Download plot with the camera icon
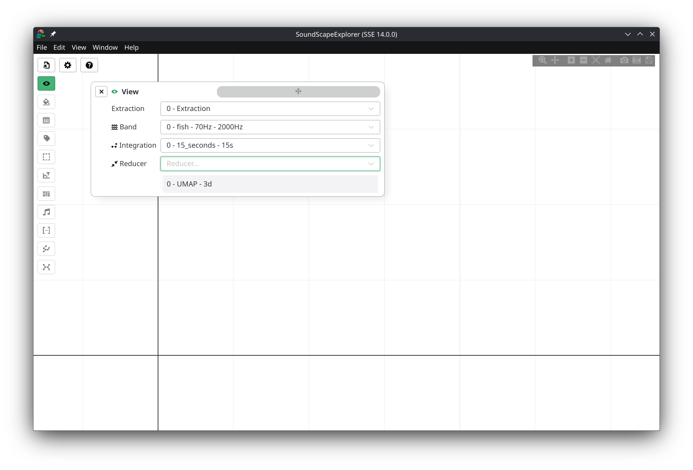Image resolution: width=693 pixels, height=470 pixels. pyautogui.click(x=624, y=60)
